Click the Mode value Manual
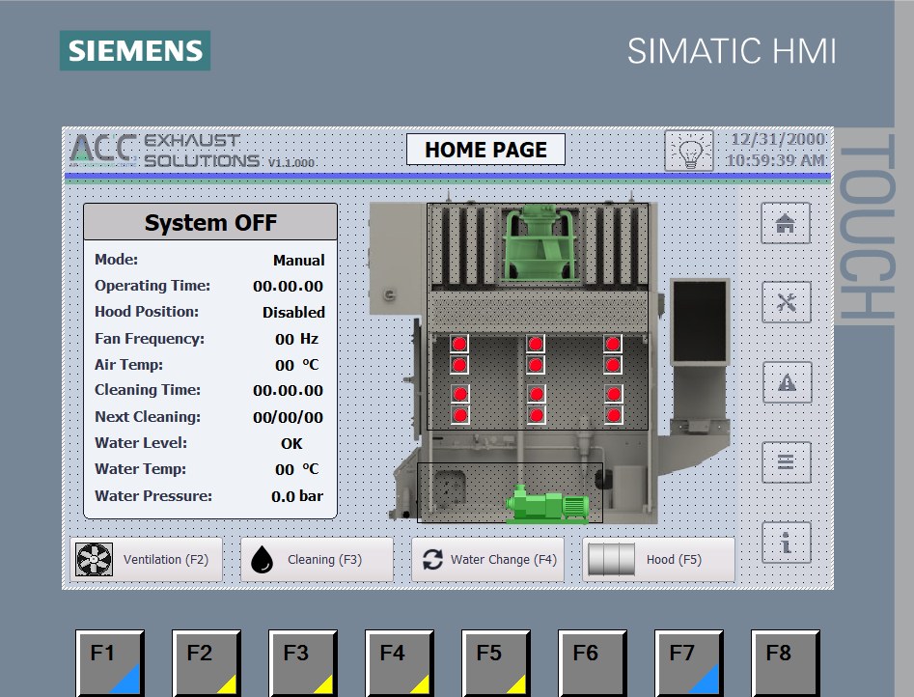914x697 pixels. (x=298, y=260)
